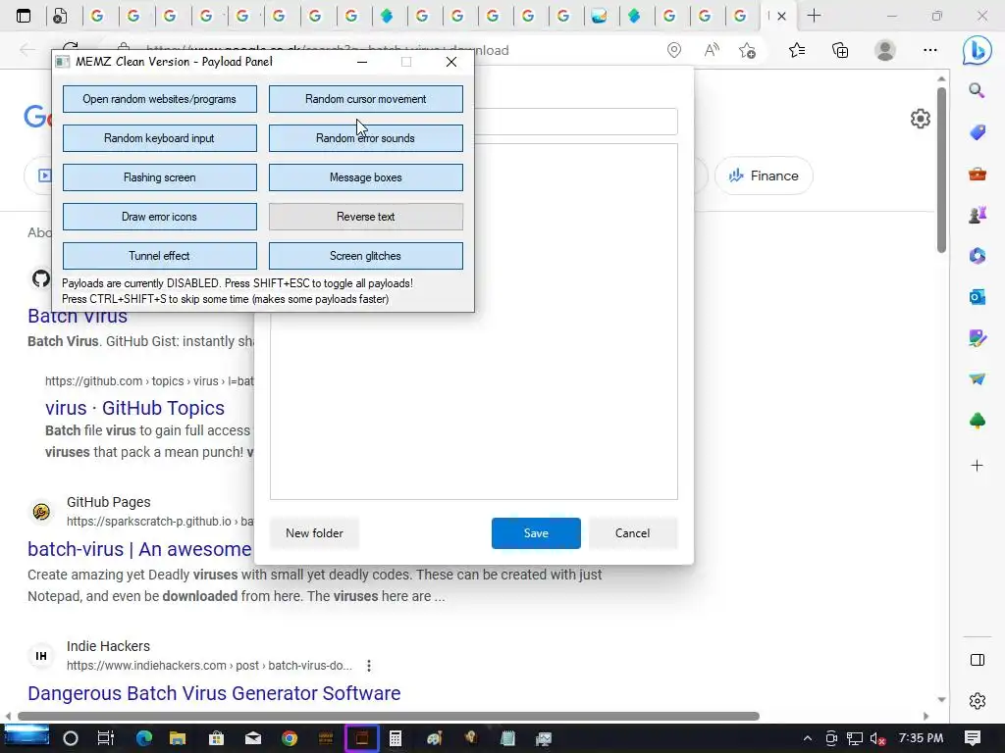
Task: Open the Edge profile avatar
Action: point(885,50)
